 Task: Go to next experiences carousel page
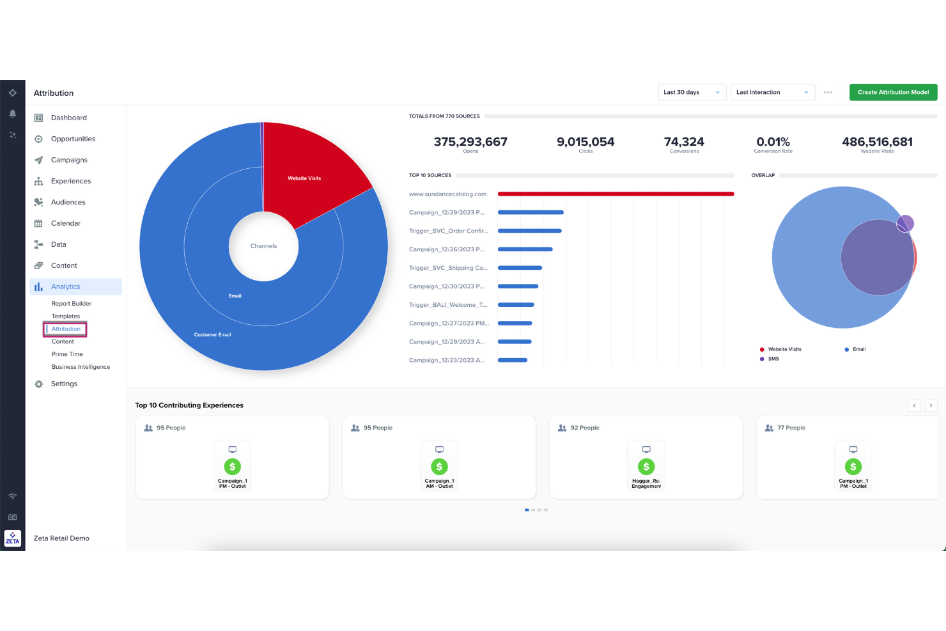pos(931,405)
